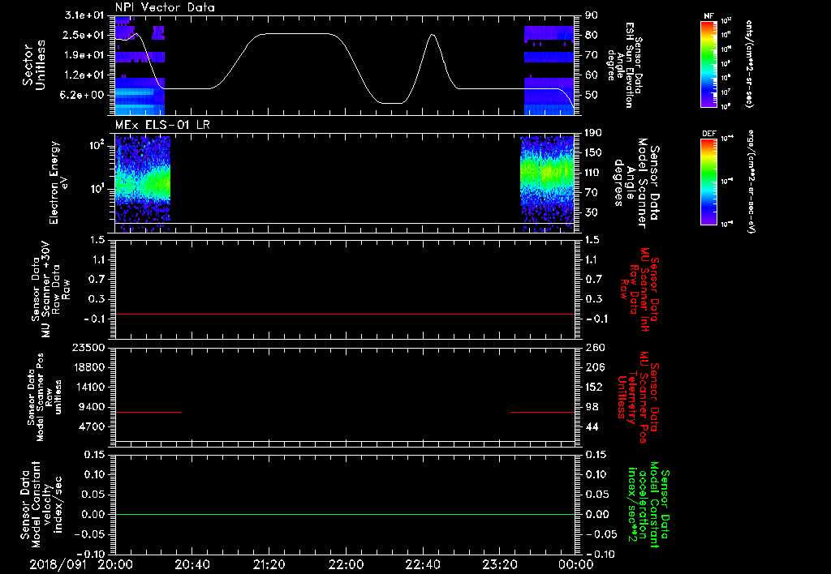Click the NF rainbow color bar
831x574 pixels.
(709, 64)
